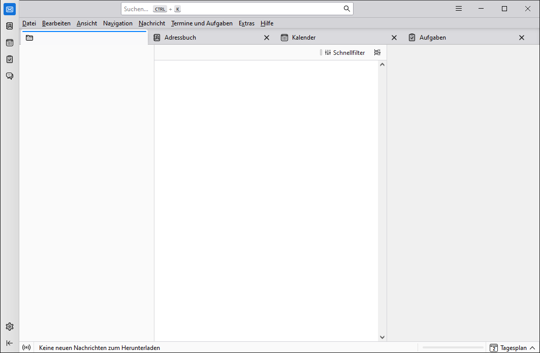Click the online status indicator icon
The height and width of the screenshot is (353, 540).
click(26, 348)
